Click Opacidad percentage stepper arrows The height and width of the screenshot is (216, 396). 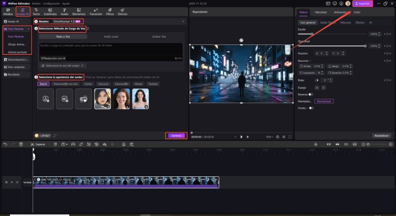pos(379,46)
